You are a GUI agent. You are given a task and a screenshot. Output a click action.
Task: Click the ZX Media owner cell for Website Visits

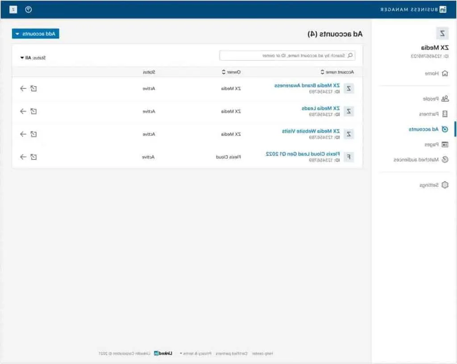[x=231, y=134]
